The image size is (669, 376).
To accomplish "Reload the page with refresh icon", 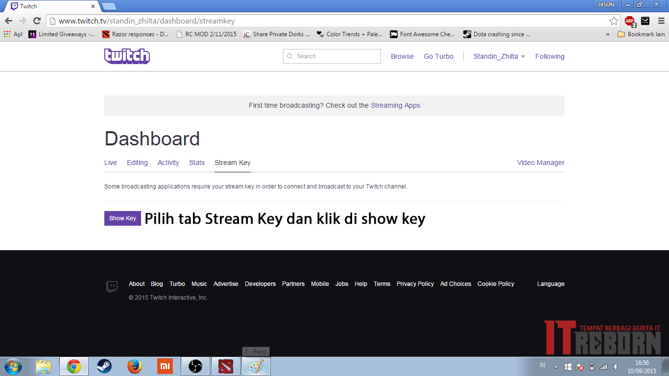I will (37, 21).
